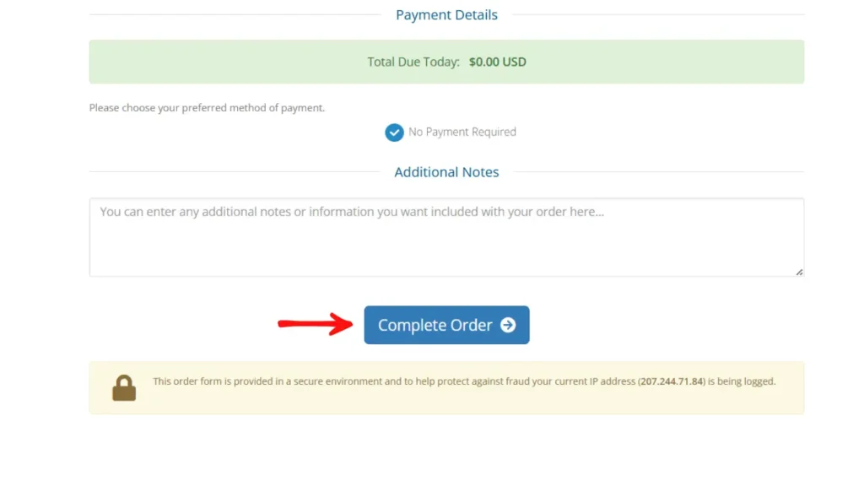Click the "is being logged" text
864x486 pixels.
(742, 381)
